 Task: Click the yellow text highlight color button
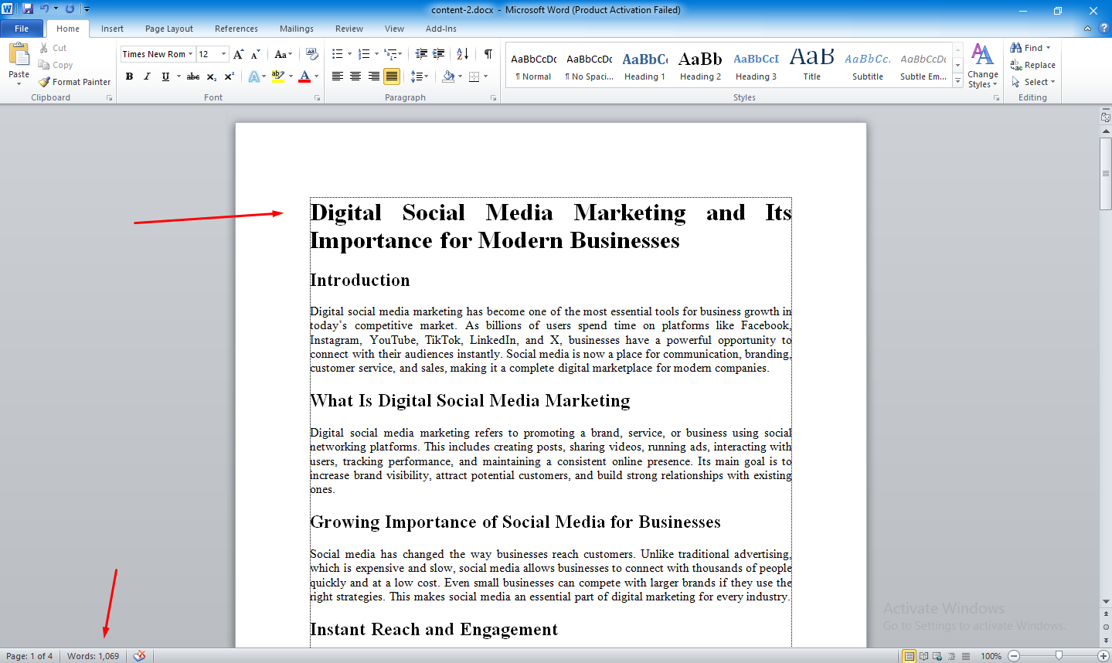tap(277, 76)
